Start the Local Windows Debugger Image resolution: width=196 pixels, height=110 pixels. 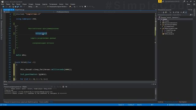point(58,7)
